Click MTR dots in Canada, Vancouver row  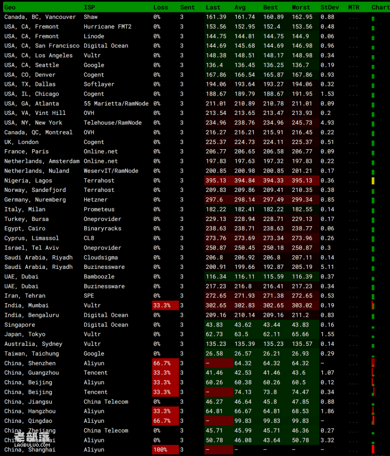[x=353, y=19]
